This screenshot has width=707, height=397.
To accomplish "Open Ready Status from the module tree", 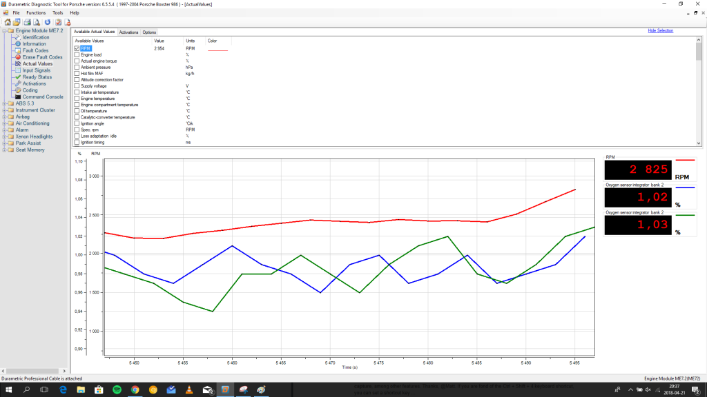I will click(37, 77).
